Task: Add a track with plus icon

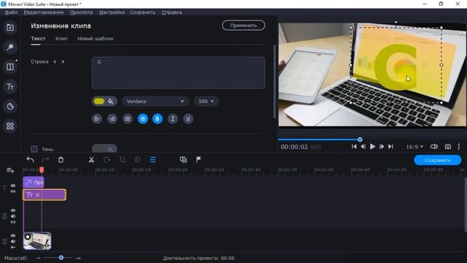Action: point(10,170)
